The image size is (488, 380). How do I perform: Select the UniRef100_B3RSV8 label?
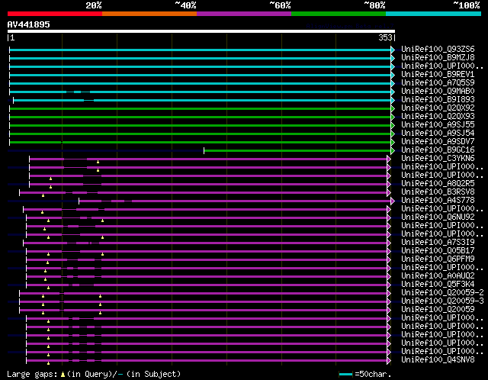tap(438, 192)
